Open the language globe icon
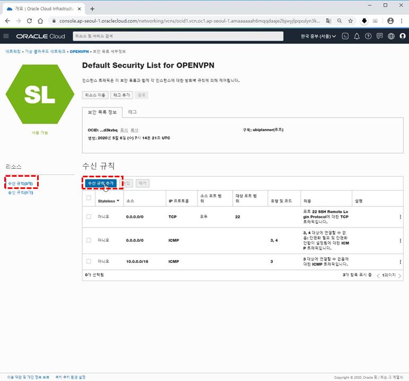This screenshot has width=409, height=381. point(391,36)
